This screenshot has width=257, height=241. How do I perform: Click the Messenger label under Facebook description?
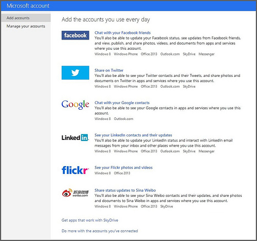coord(207,54)
